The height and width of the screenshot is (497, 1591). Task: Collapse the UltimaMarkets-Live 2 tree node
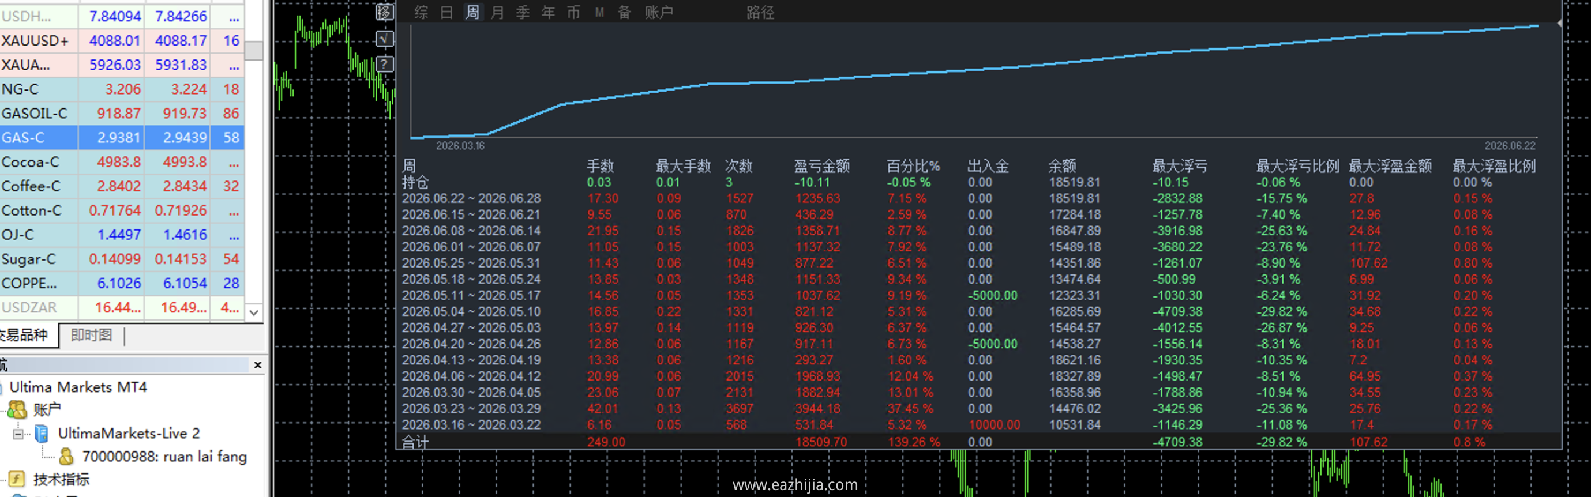tap(18, 434)
